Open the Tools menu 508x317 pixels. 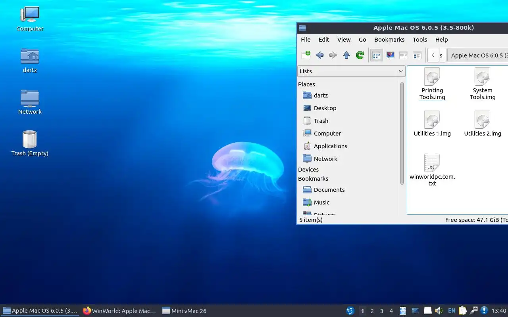coord(420,40)
